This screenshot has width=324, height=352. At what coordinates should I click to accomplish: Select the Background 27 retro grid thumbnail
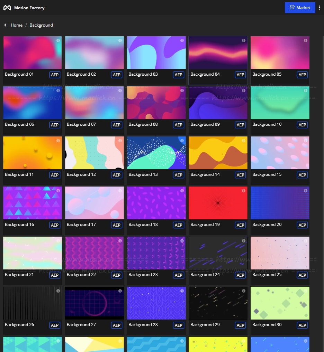[x=94, y=303]
